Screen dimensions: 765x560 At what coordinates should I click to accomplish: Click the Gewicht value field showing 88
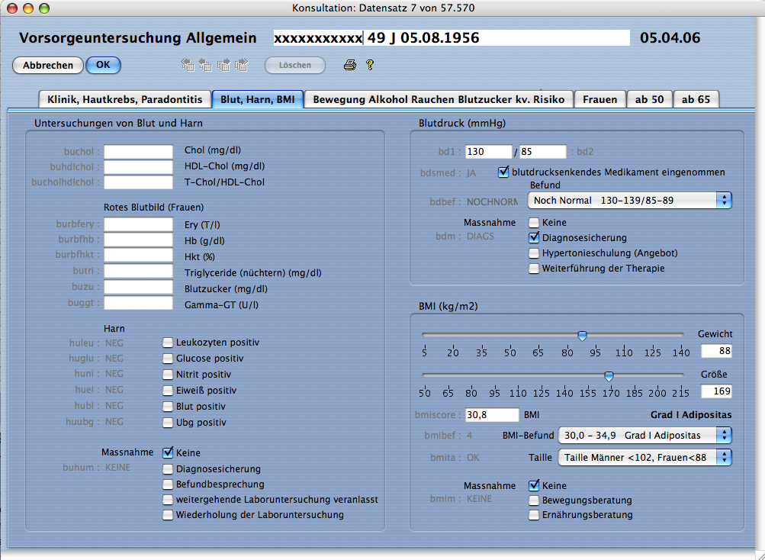click(x=716, y=350)
